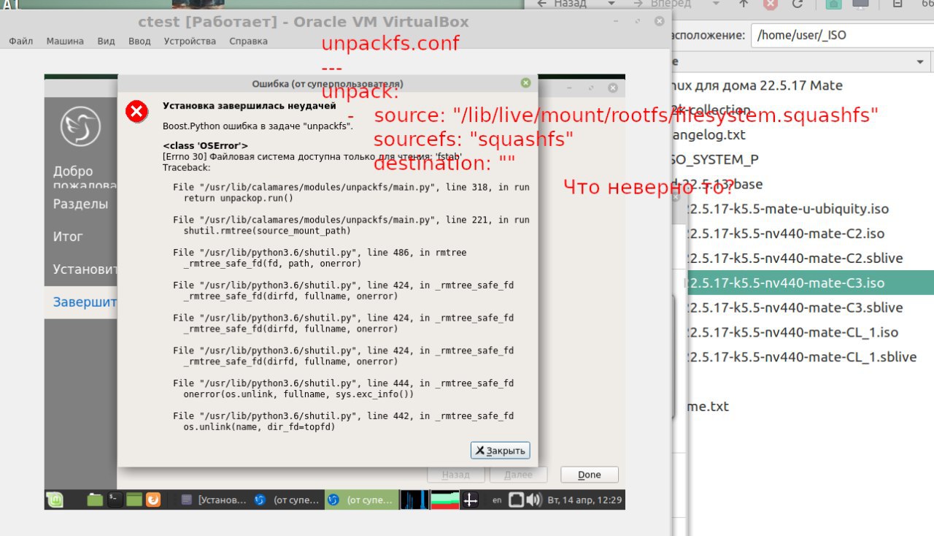The image size is (934, 536).
Task: Open the removable drives applet in guest panel
Action: 516,500
